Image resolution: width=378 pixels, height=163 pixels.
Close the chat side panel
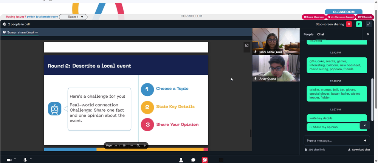368,34
